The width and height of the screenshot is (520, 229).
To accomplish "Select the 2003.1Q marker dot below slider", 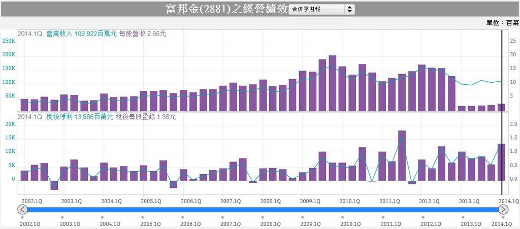I will pos(62,217).
